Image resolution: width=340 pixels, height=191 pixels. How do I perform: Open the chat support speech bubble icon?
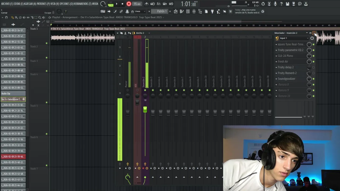pyautogui.click(x=300, y=4)
